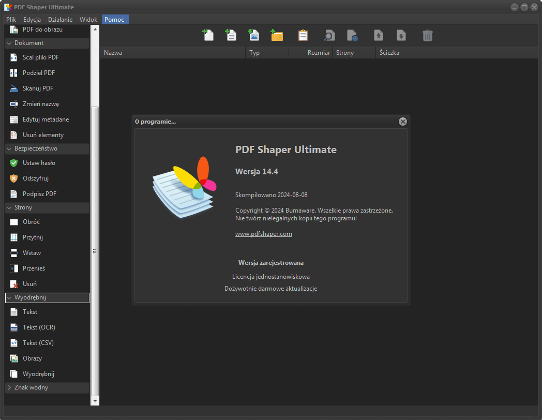The image size is (542, 420).
Task: Sort by the Ścieżka column header
Action: [448, 53]
